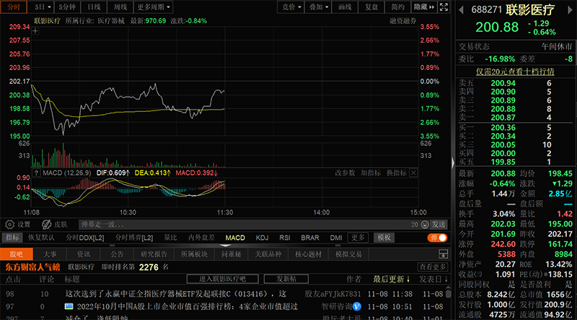Toggle the orange 弹 barrage switch

(x=437, y=237)
